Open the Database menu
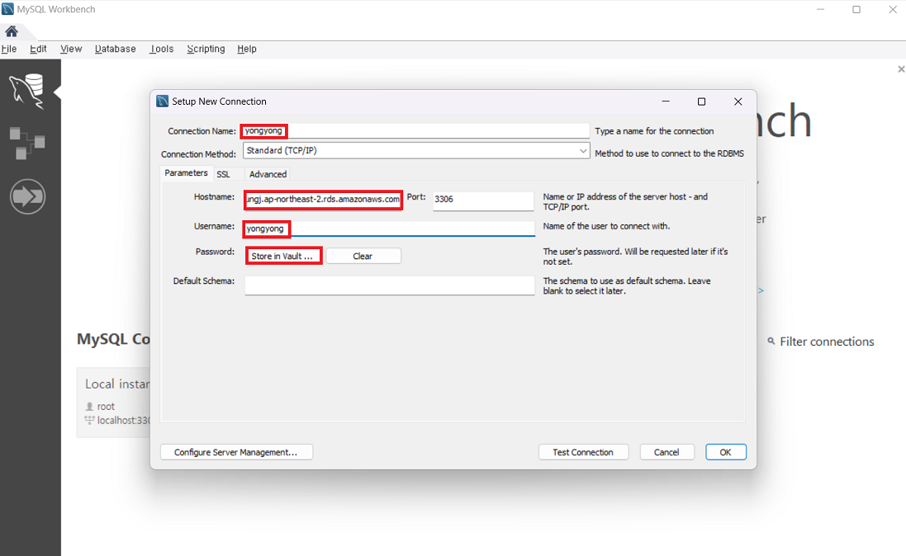The height and width of the screenshot is (556, 906). (116, 49)
